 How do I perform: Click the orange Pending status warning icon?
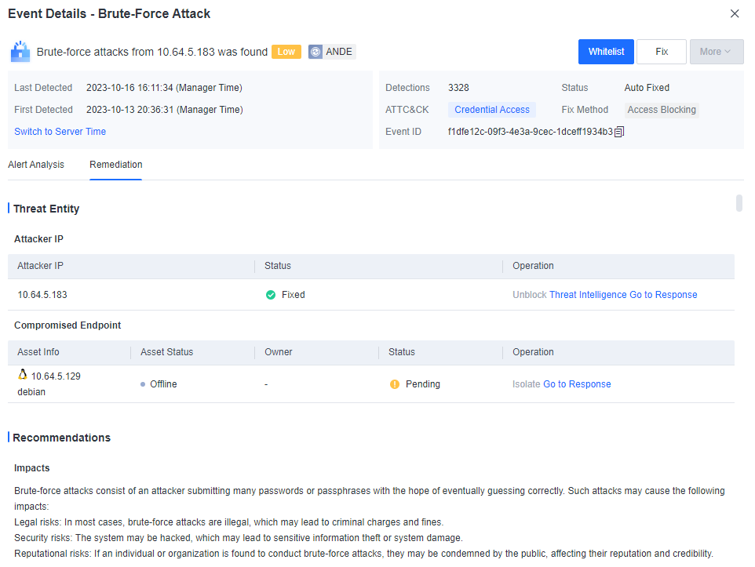(x=395, y=384)
